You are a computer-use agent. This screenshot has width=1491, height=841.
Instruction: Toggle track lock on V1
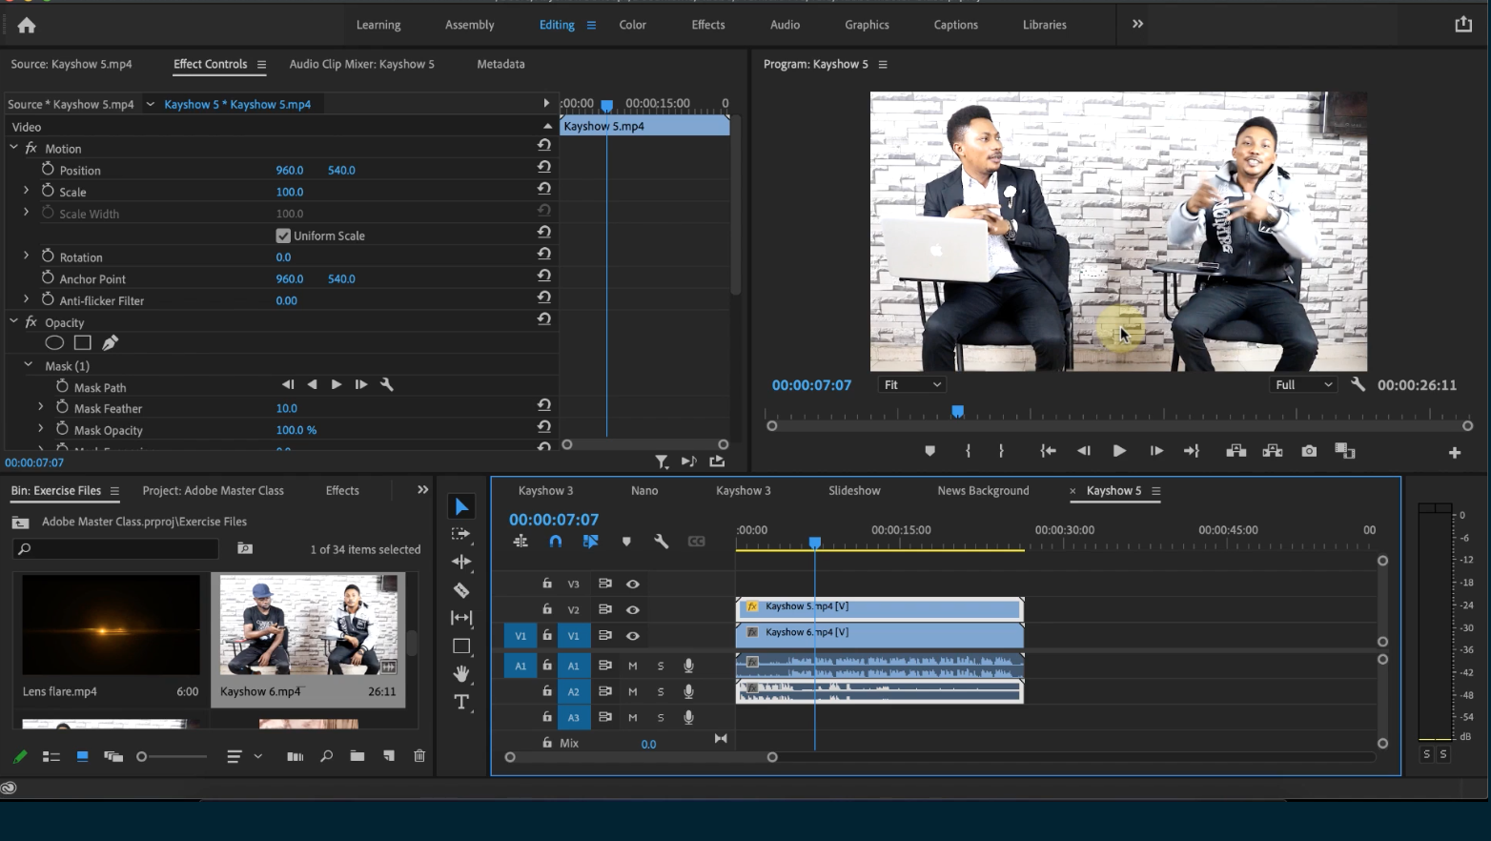[547, 635]
